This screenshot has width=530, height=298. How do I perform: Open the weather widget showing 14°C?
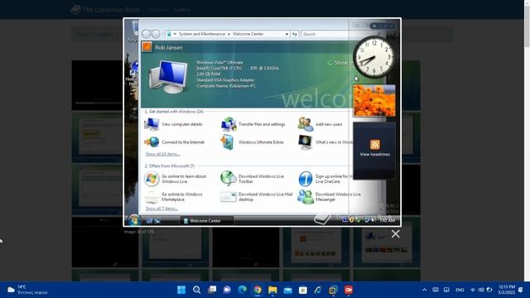pyautogui.click(x=27, y=290)
